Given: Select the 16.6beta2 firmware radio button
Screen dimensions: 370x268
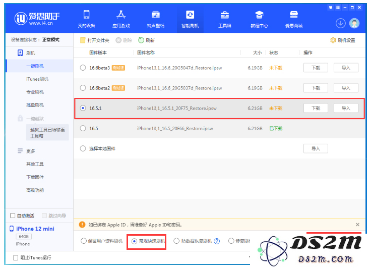Looking at the screenshot, I should (83, 88).
